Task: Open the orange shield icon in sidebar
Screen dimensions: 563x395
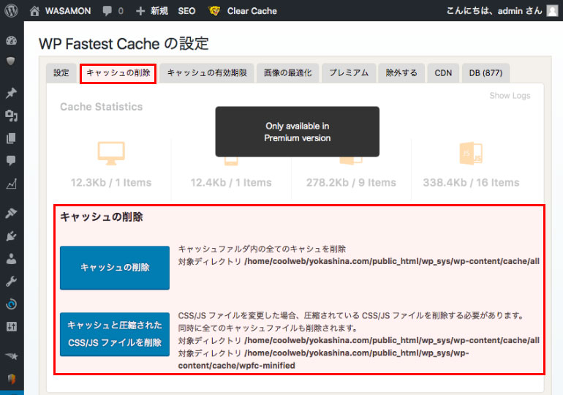Action: (11, 379)
